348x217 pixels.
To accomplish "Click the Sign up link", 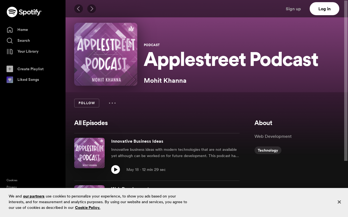I will (293, 9).
